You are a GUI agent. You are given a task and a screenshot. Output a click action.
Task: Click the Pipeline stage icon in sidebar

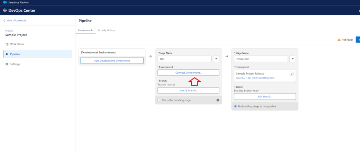pyautogui.click(x=7, y=54)
